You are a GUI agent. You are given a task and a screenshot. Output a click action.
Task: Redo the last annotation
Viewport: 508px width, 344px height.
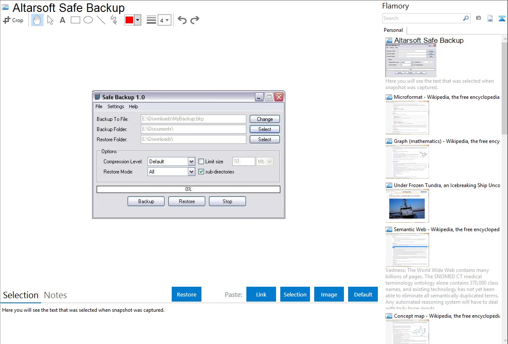pyautogui.click(x=195, y=20)
